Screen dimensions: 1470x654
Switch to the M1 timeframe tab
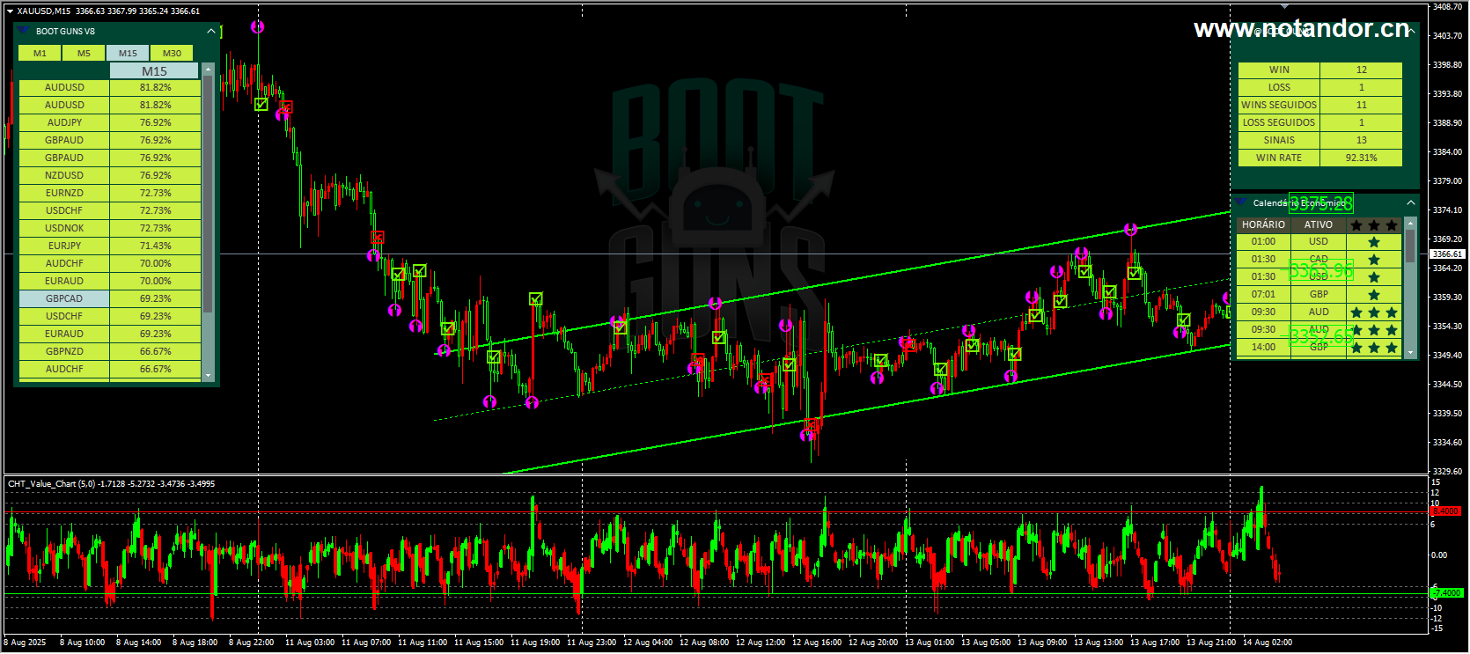[40, 53]
